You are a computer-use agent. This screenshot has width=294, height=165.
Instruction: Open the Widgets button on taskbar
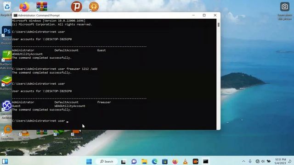[5, 161]
